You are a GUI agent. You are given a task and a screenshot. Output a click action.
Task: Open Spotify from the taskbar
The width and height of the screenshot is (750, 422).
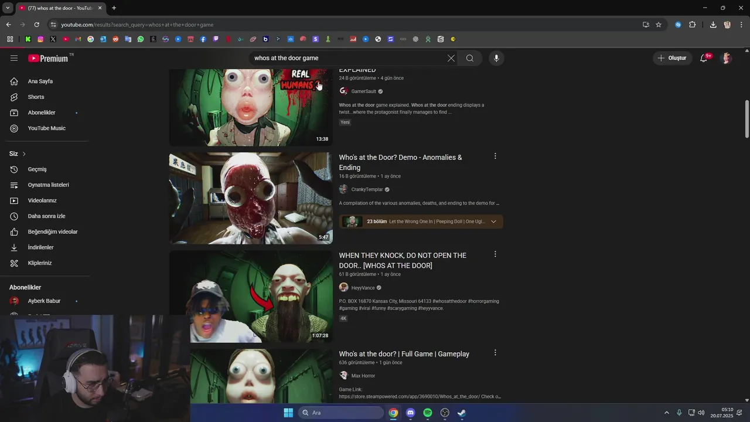(428, 413)
